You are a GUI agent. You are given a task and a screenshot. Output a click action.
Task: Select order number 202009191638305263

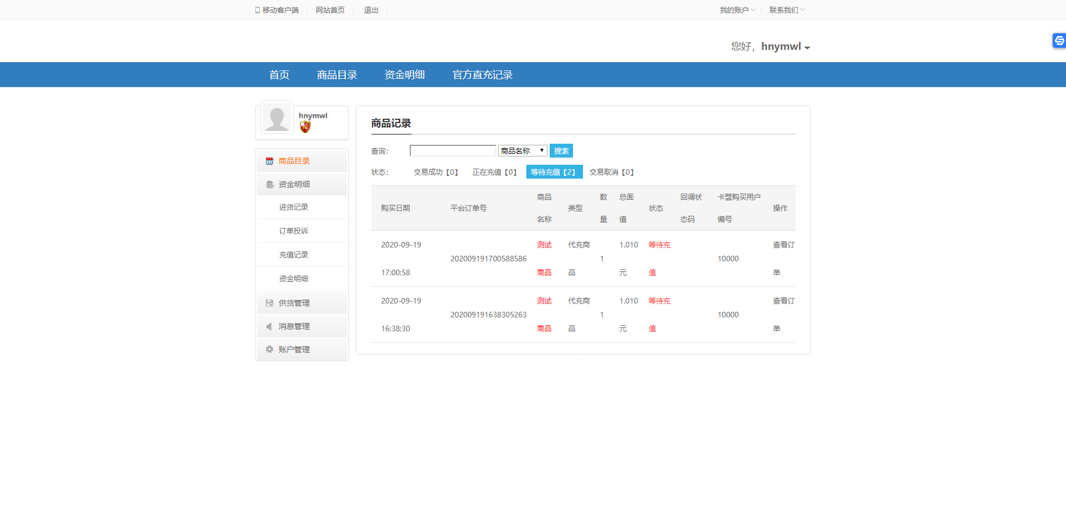pos(489,315)
